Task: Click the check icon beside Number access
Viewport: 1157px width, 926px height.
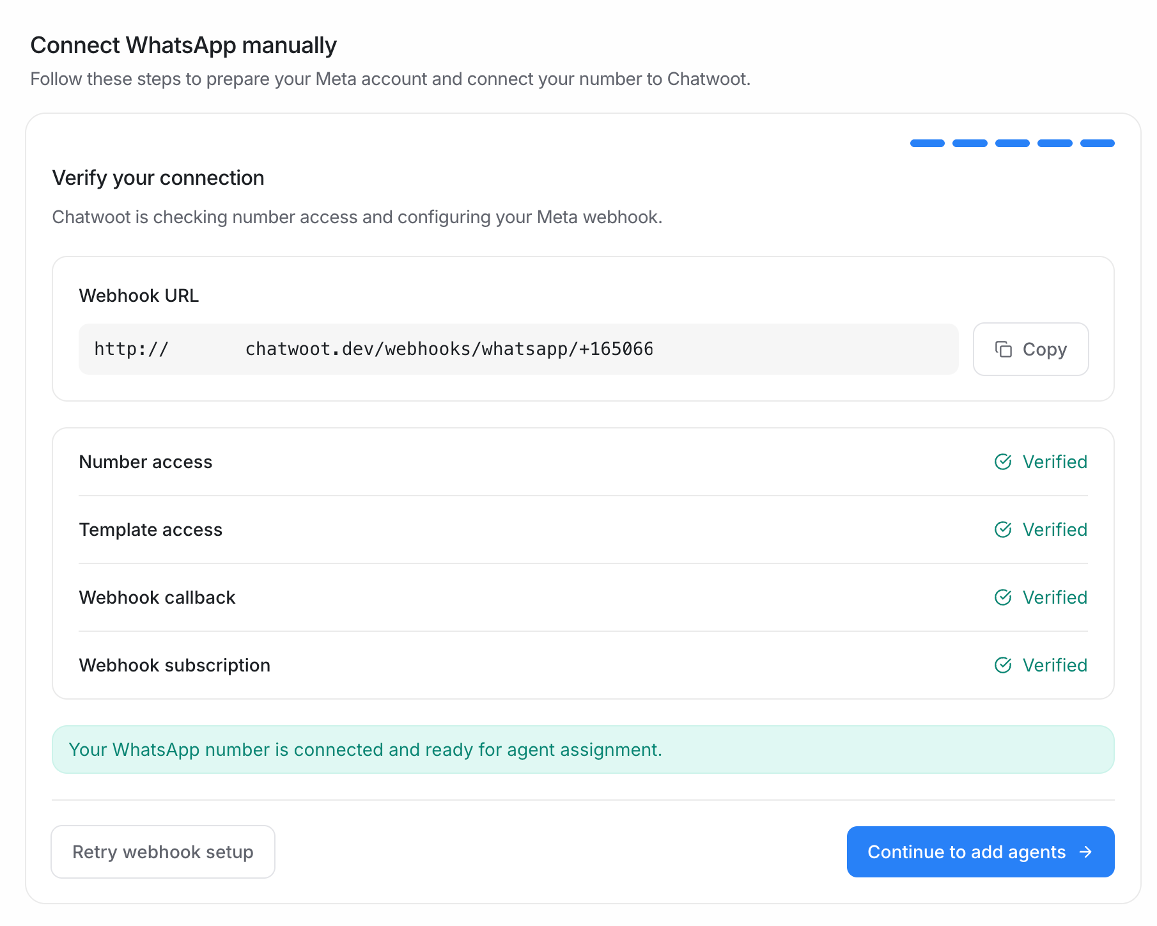Action: 1003,462
